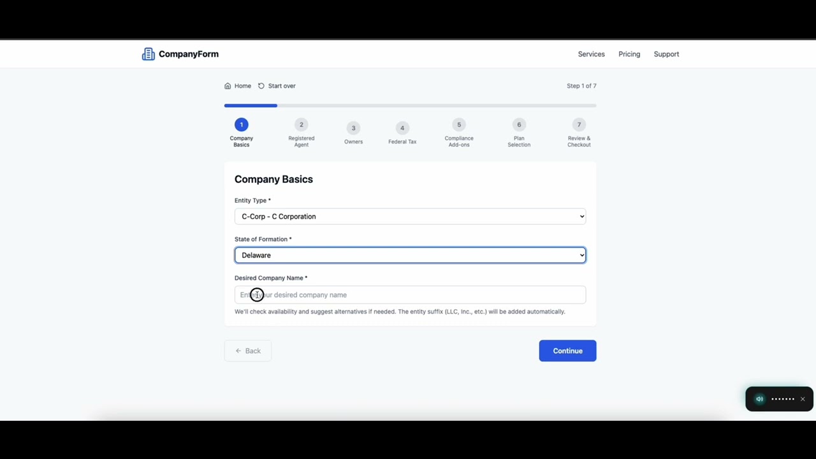Click the Back button
The image size is (816, 459).
pyautogui.click(x=248, y=351)
